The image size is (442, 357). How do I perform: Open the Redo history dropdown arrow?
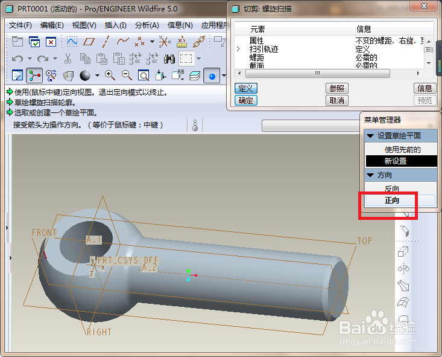click(x=55, y=59)
